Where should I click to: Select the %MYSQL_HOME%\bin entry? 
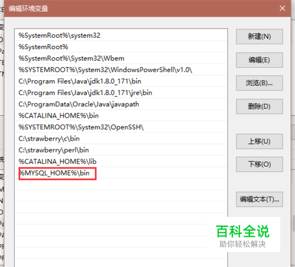coord(121,173)
